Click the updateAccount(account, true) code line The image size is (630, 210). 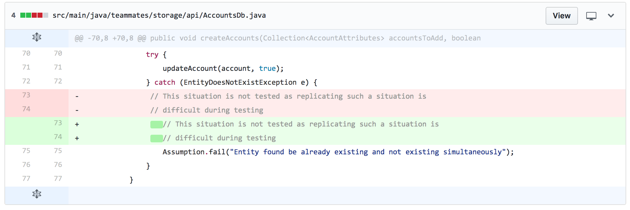[223, 69]
